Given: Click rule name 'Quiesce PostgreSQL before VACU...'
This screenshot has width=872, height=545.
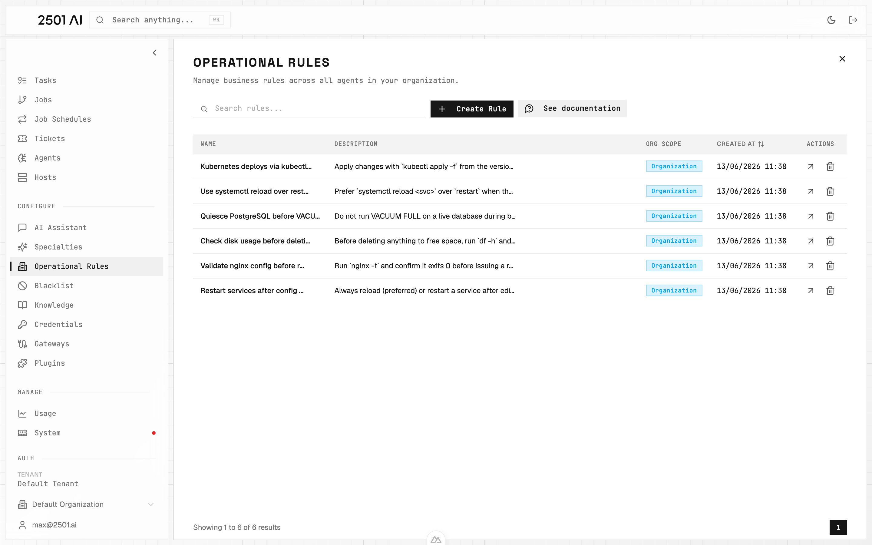Looking at the screenshot, I should click(260, 216).
